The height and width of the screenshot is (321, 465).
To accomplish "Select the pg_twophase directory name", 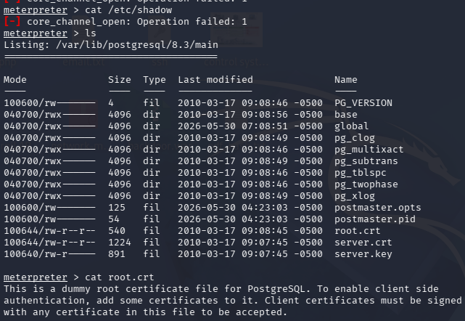I will pos(366,184).
